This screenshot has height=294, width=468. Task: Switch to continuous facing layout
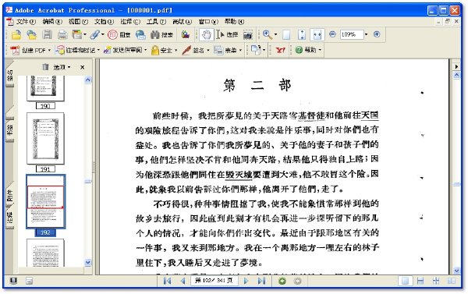tap(436, 281)
